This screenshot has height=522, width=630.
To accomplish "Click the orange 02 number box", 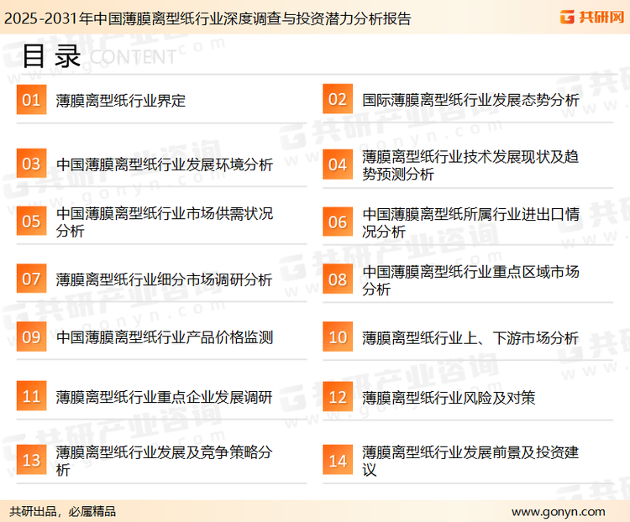I will click(x=338, y=99).
